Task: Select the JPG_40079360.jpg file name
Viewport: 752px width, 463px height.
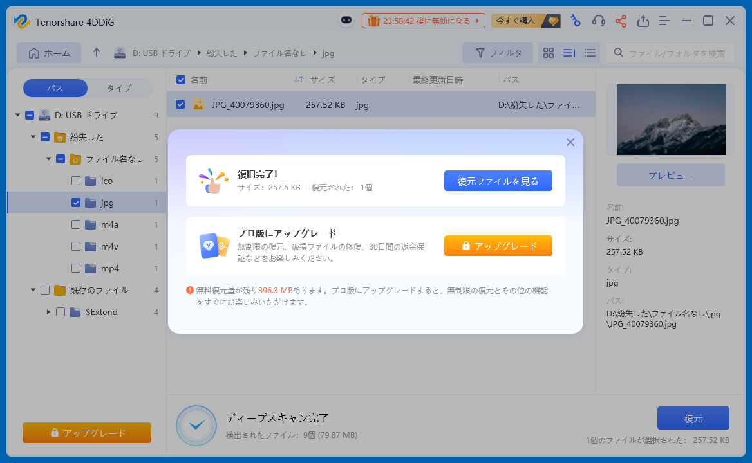Action: tap(248, 105)
